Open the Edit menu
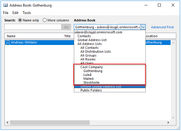Screen dimensions: 181x131 coord(15,13)
